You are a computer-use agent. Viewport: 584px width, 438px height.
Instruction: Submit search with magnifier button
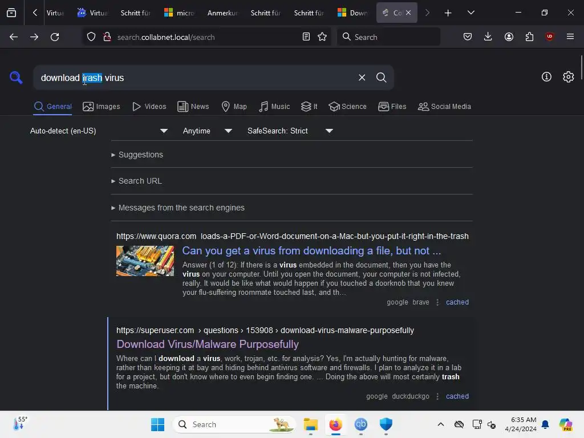point(381,78)
